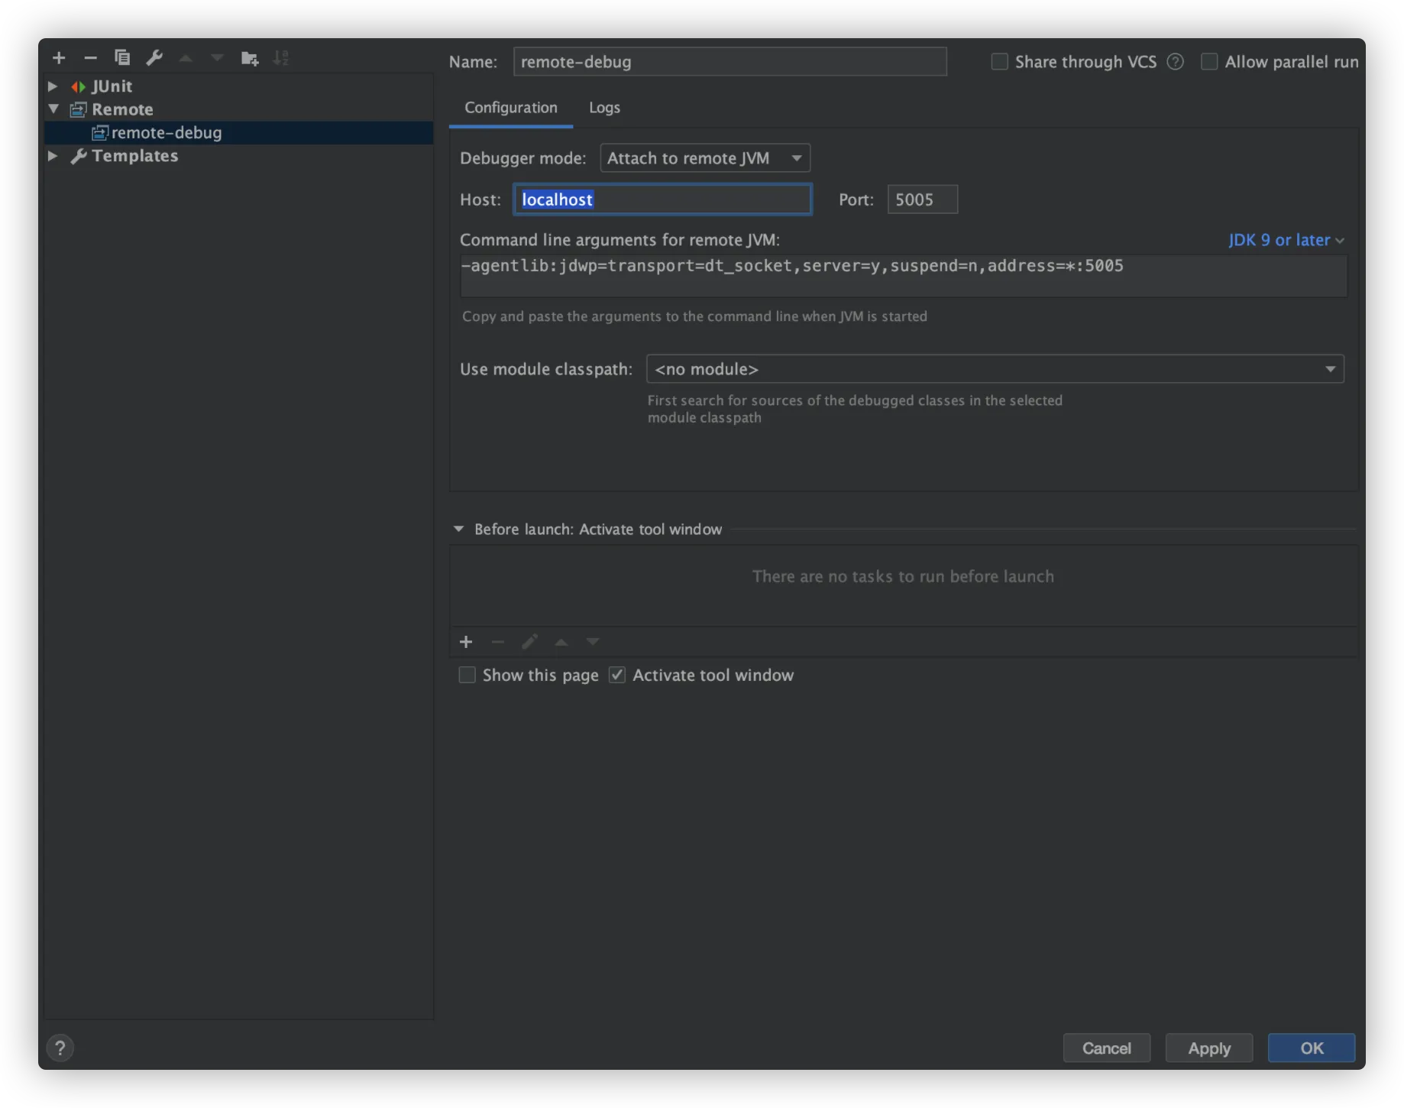This screenshot has width=1404, height=1108.
Task: Click into the Port input field
Action: click(922, 199)
